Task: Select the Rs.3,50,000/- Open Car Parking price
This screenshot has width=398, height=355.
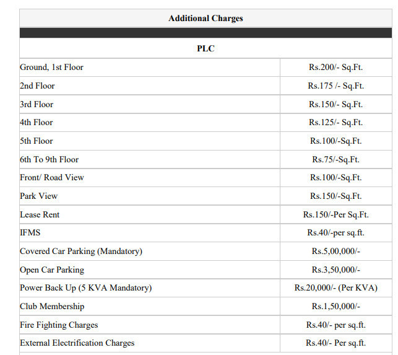Action: tap(335, 270)
